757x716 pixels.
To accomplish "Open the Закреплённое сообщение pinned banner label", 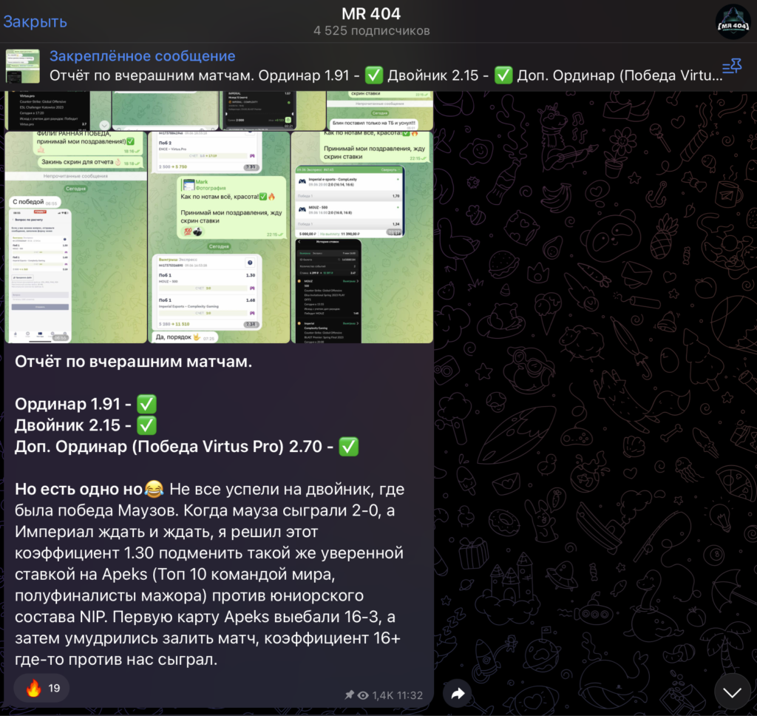I will pos(143,56).
